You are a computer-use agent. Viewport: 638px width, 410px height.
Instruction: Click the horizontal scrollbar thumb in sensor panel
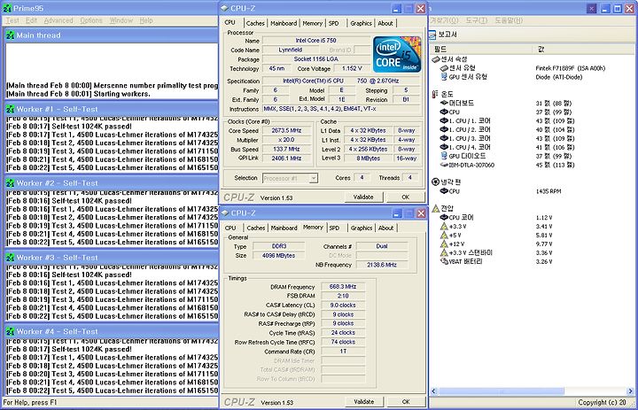[501, 391]
